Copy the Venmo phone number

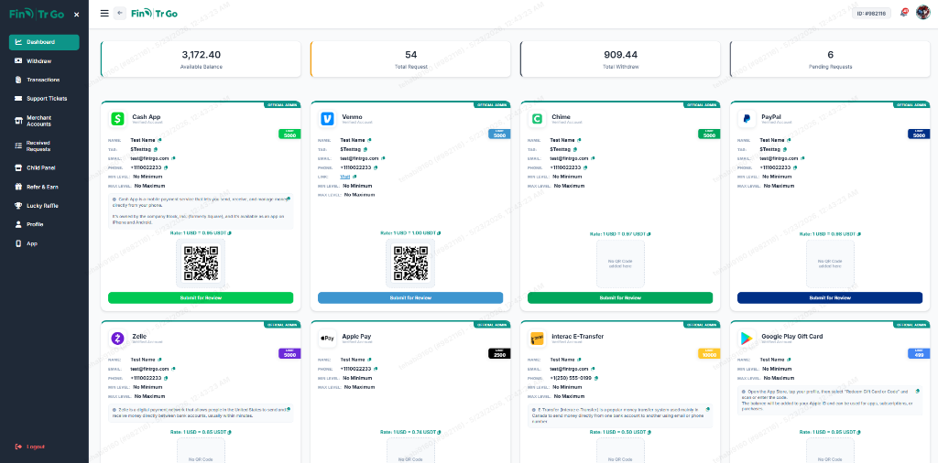click(375, 167)
